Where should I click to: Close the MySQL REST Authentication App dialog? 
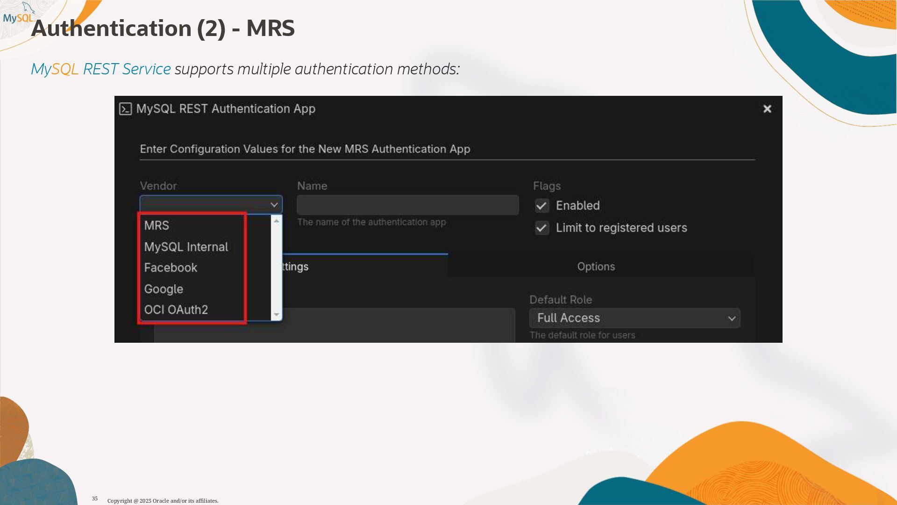[x=767, y=109]
